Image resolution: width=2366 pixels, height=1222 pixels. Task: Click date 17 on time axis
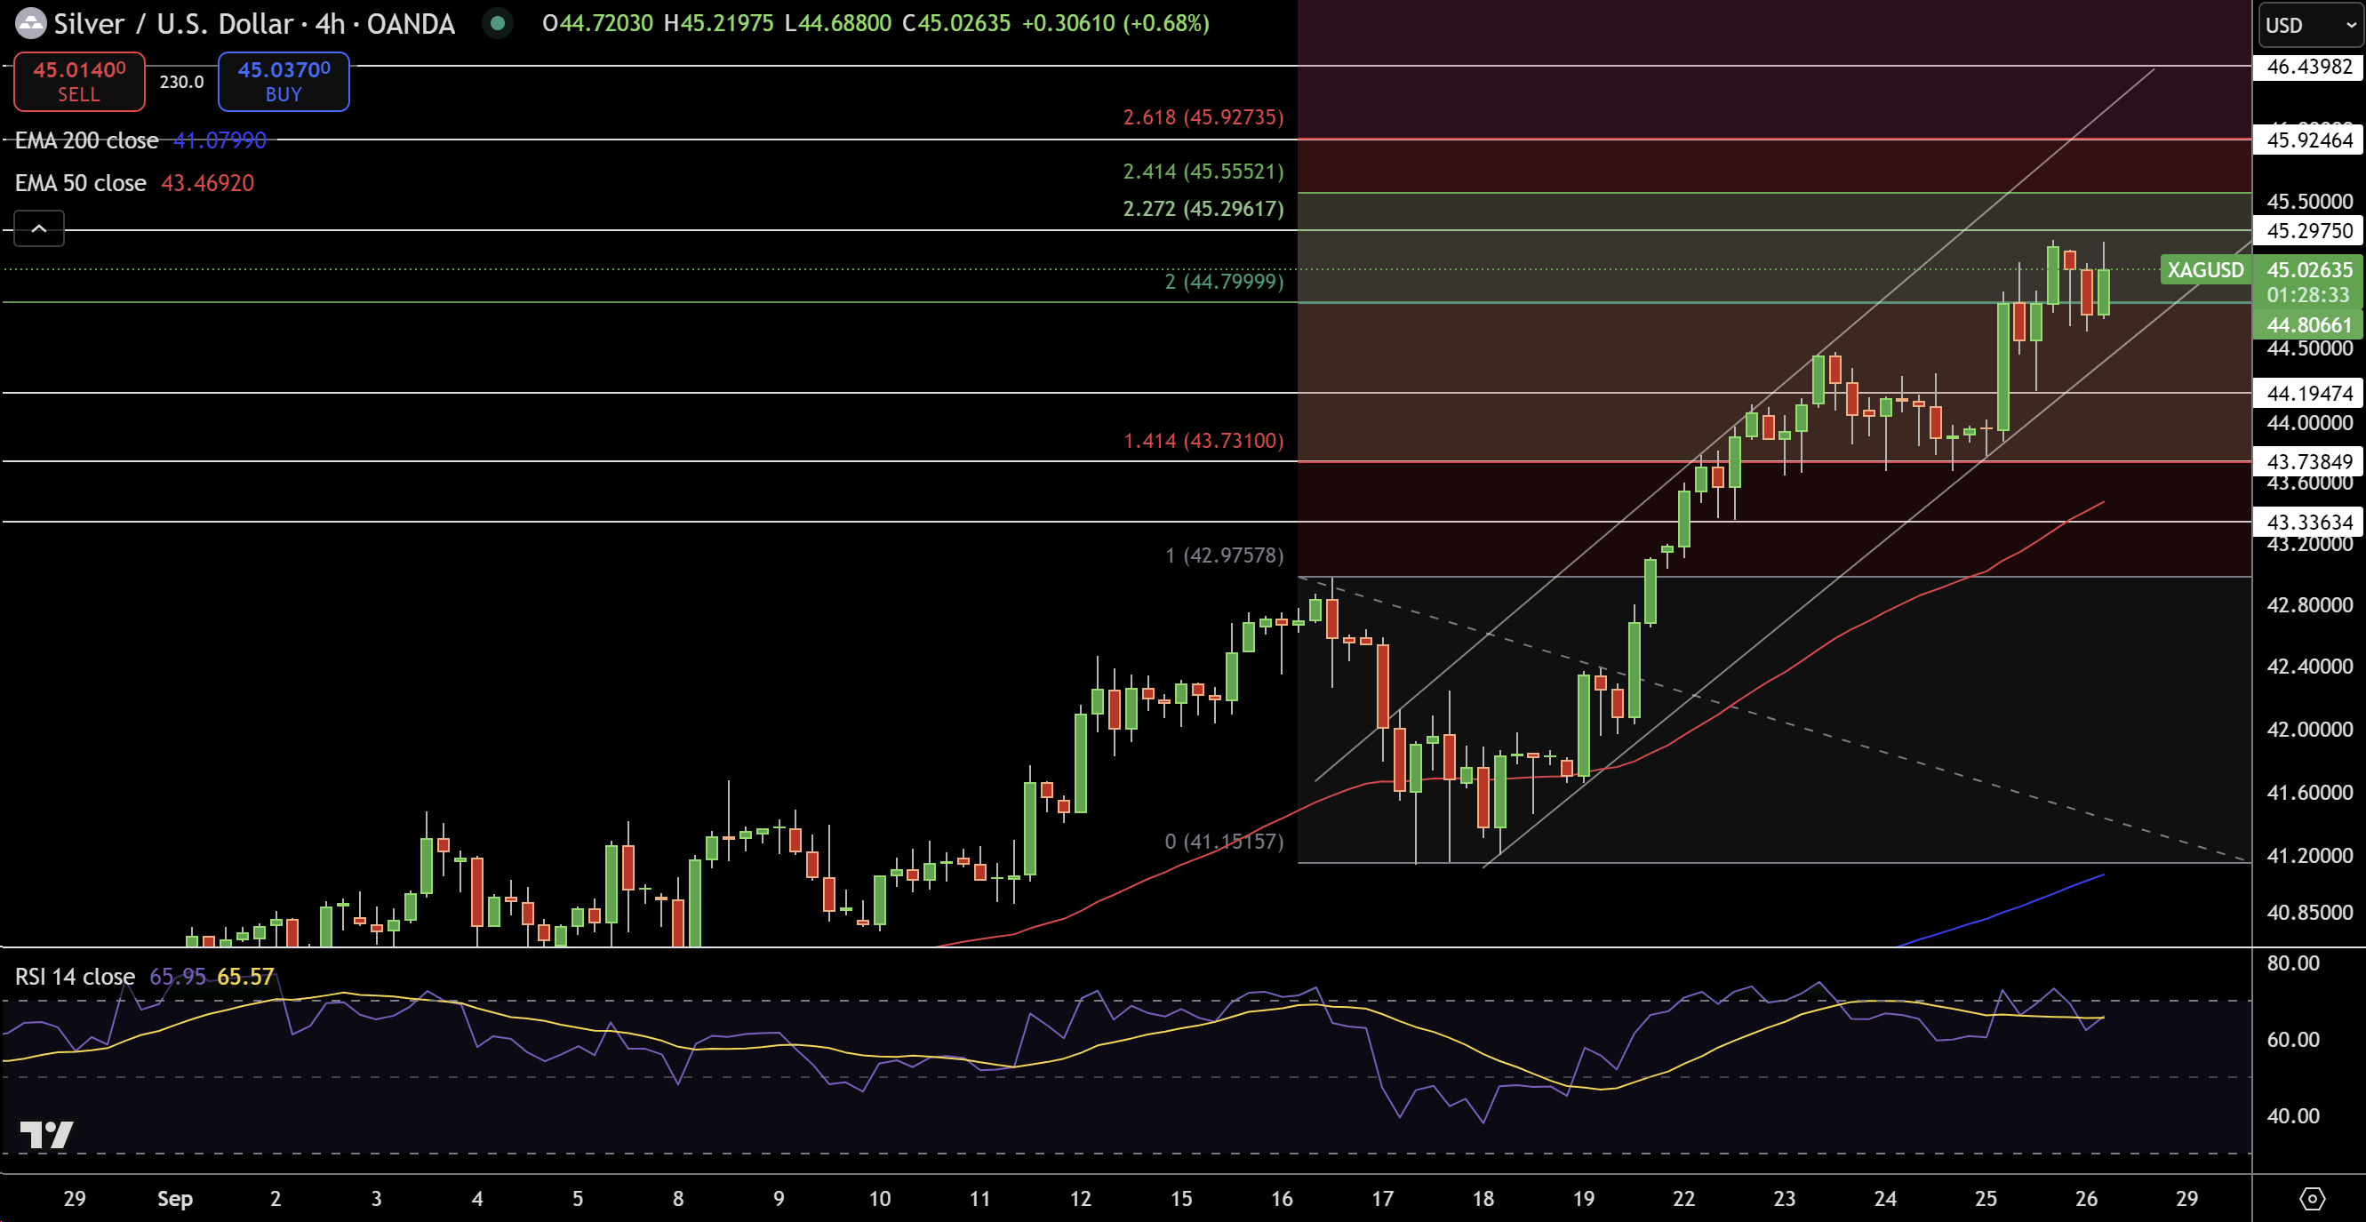point(1382,1199)
